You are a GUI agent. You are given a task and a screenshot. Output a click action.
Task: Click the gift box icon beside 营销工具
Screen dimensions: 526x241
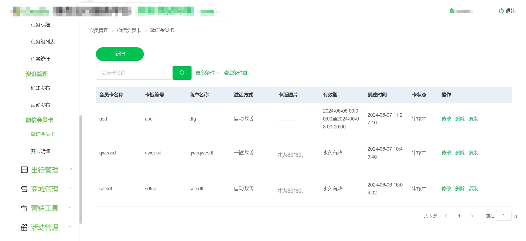[24, 208]
